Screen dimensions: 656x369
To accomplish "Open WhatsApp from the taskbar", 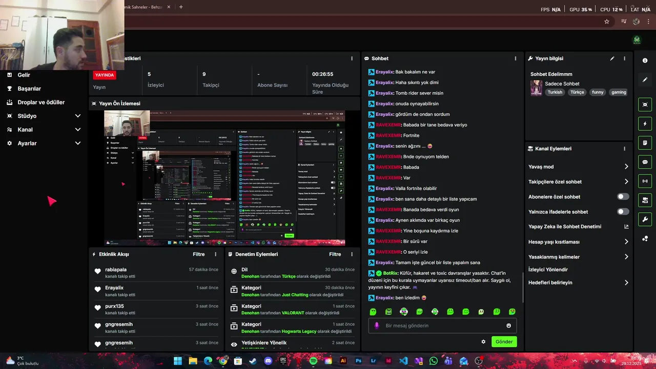I will [x=434, y=361].
